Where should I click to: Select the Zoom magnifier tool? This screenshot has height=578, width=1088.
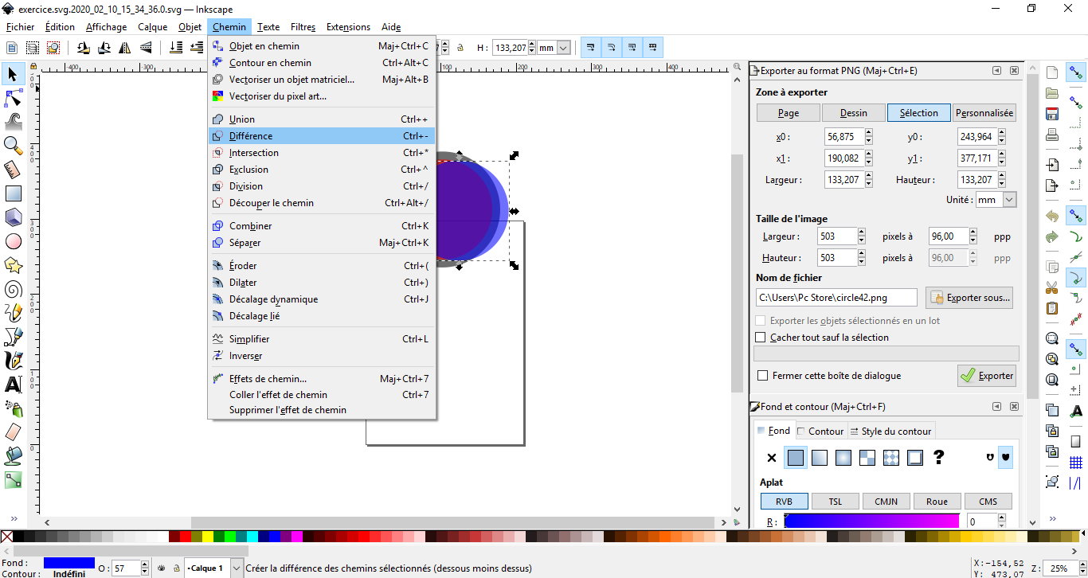coord(13,145)
